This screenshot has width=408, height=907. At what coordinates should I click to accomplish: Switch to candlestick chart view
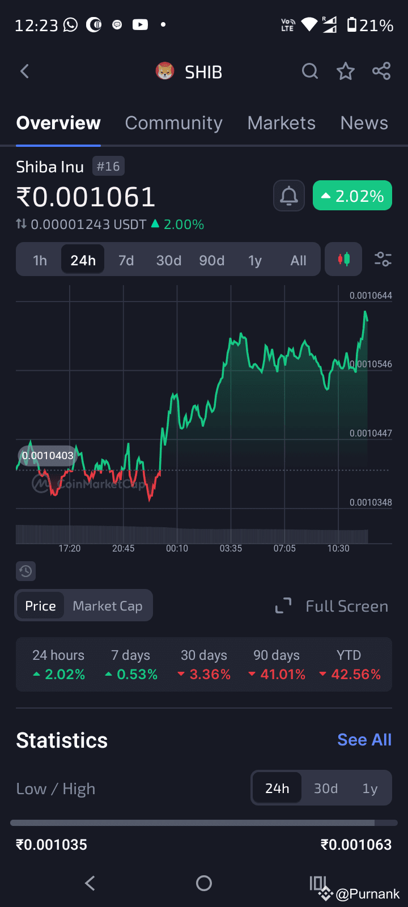click(x=343, y=260)
